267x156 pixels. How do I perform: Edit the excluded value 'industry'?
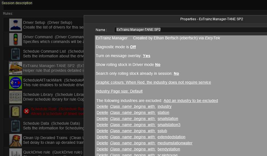164,107
